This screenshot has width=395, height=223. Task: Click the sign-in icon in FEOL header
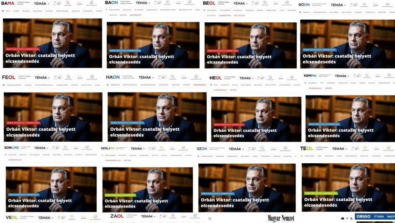[x=92, y=77]
